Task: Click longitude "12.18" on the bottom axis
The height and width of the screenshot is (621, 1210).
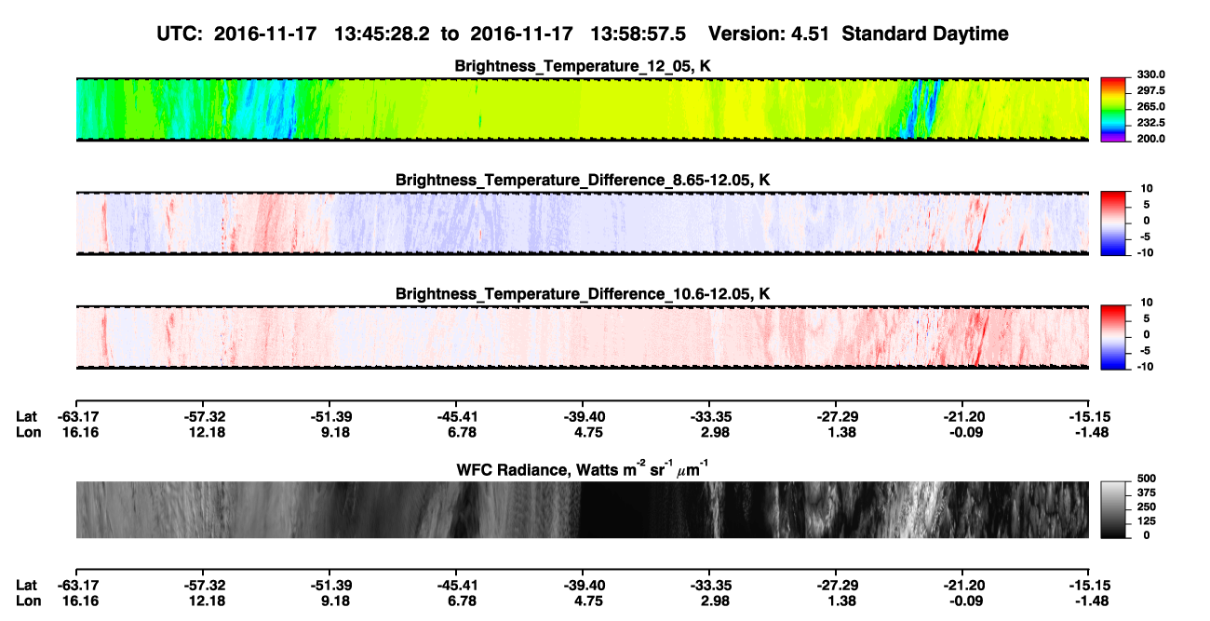Action: coord(206,600)
